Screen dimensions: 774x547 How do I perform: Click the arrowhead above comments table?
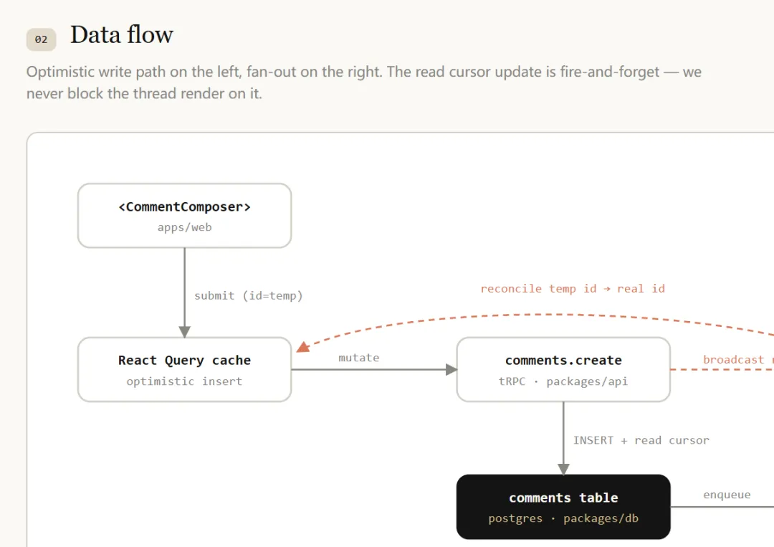click(x=563, y=469)
